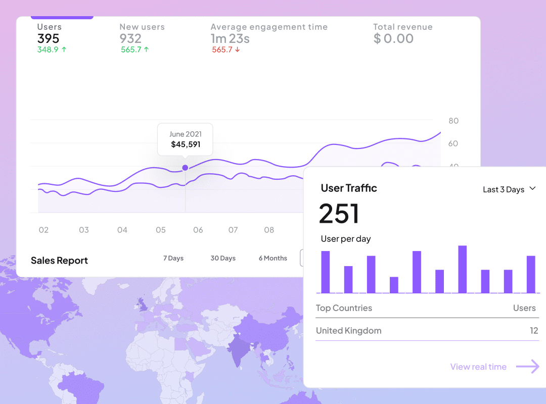The height and width of the screenshot is (404, 546).
Task: Click the green up arrow under Users
Action: pos(64,49)
